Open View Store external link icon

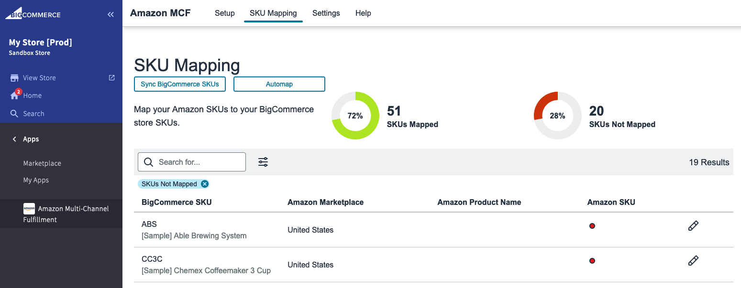111,77
